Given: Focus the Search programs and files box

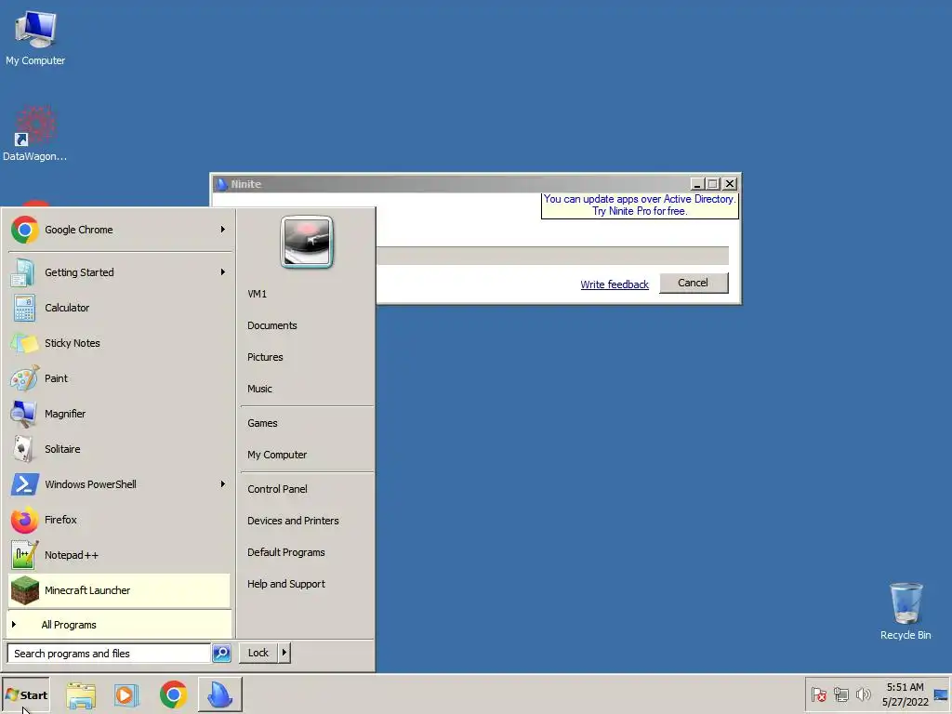Looking at the screenshot, I should [110, 654].
